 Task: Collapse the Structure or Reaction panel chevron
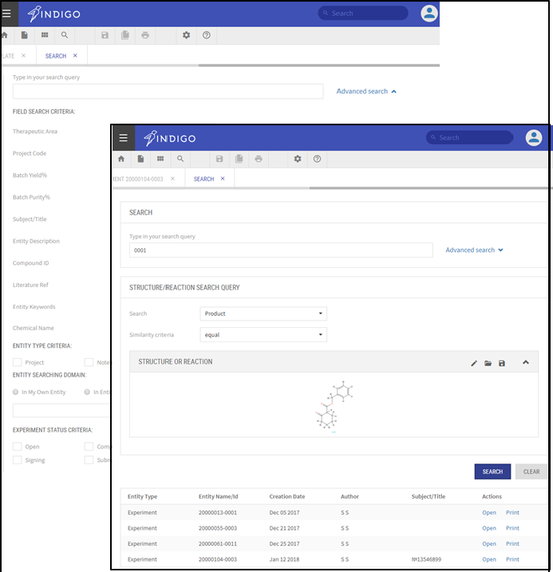coord(525,362)
